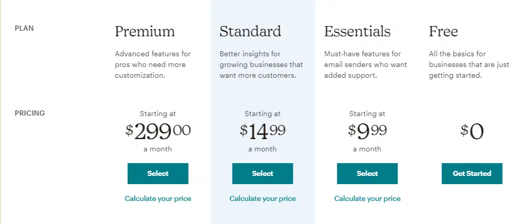Click the PLAN row label
The width and height of the screenshot is (522, 224).
click(x=24, y=29)
